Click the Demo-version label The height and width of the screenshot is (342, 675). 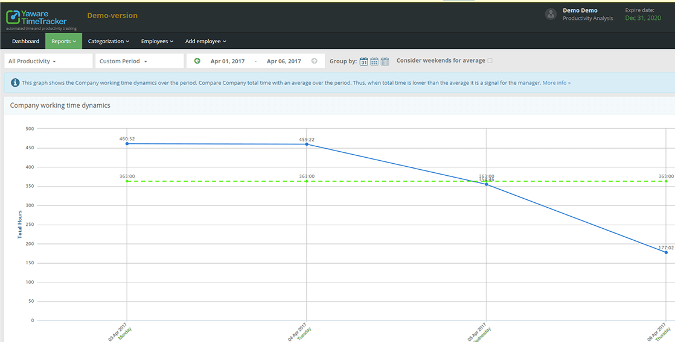112,16
